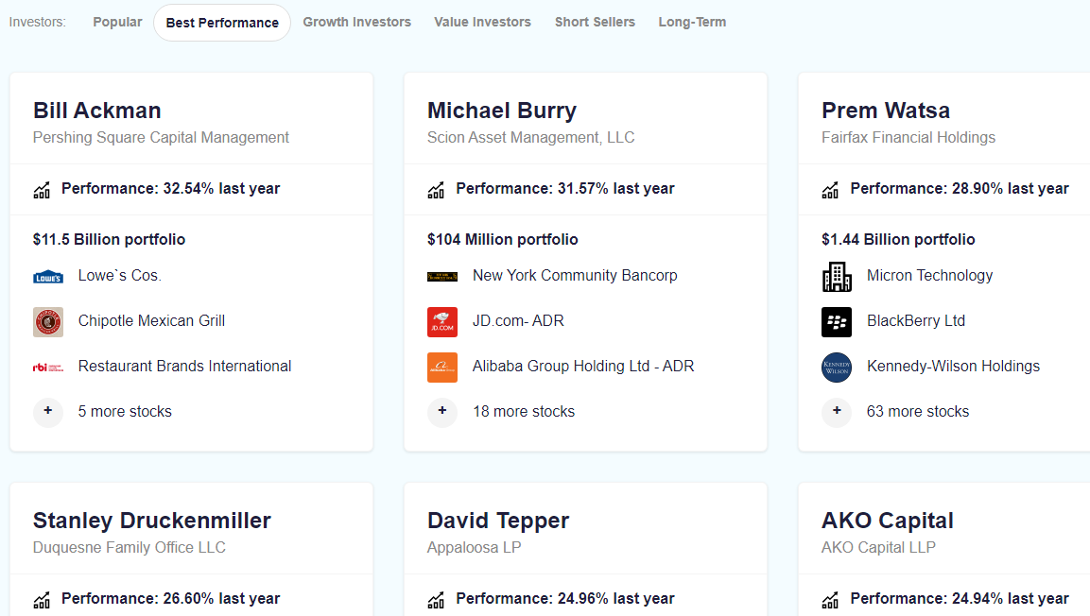The width and height of the screenshot is (1090, 616).
Task: Click Chipotle Mexican Grill stock name
Action: click(151, 321)
